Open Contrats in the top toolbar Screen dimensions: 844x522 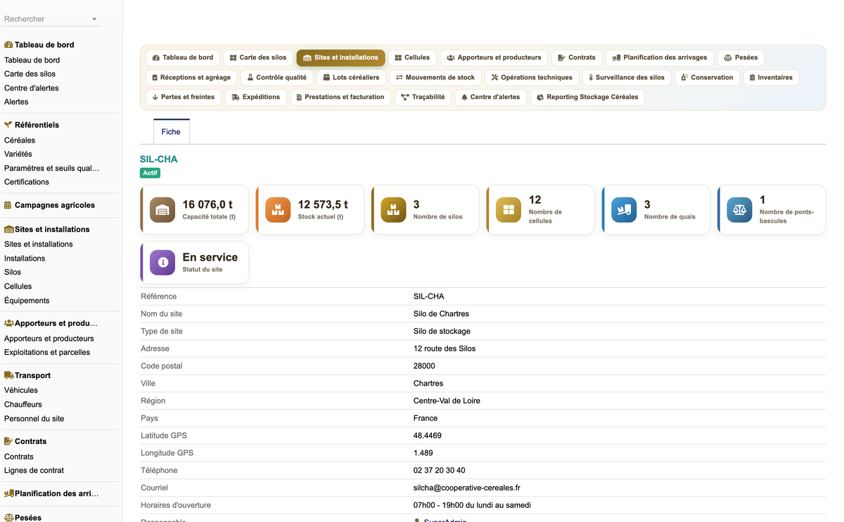pos(576,58)
